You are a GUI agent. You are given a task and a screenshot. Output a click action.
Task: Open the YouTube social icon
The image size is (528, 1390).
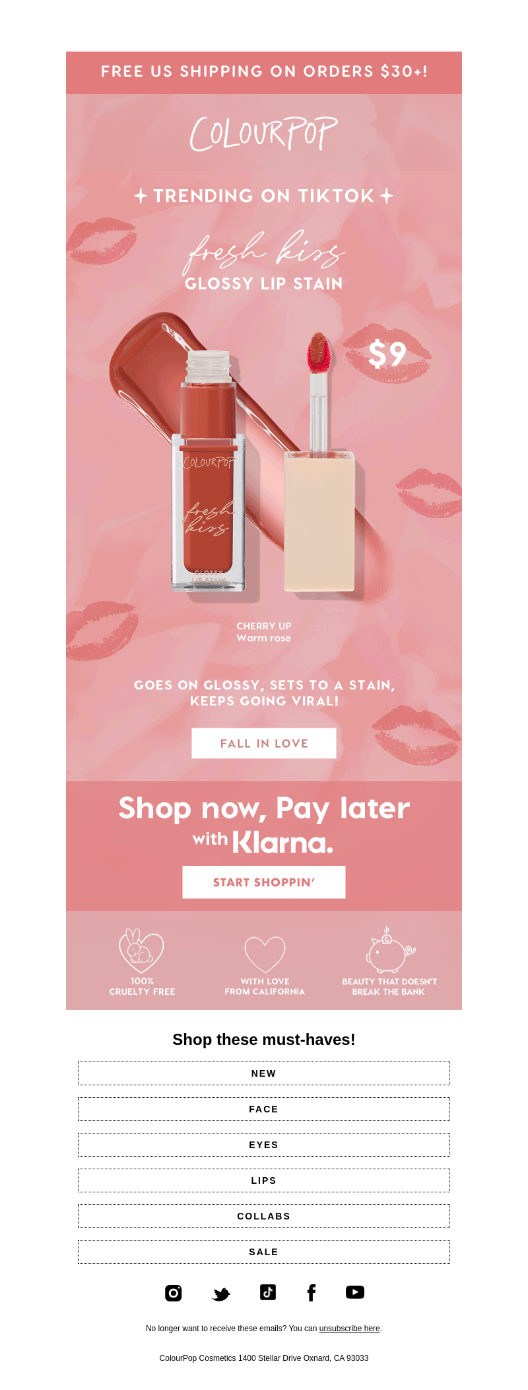355,1292
